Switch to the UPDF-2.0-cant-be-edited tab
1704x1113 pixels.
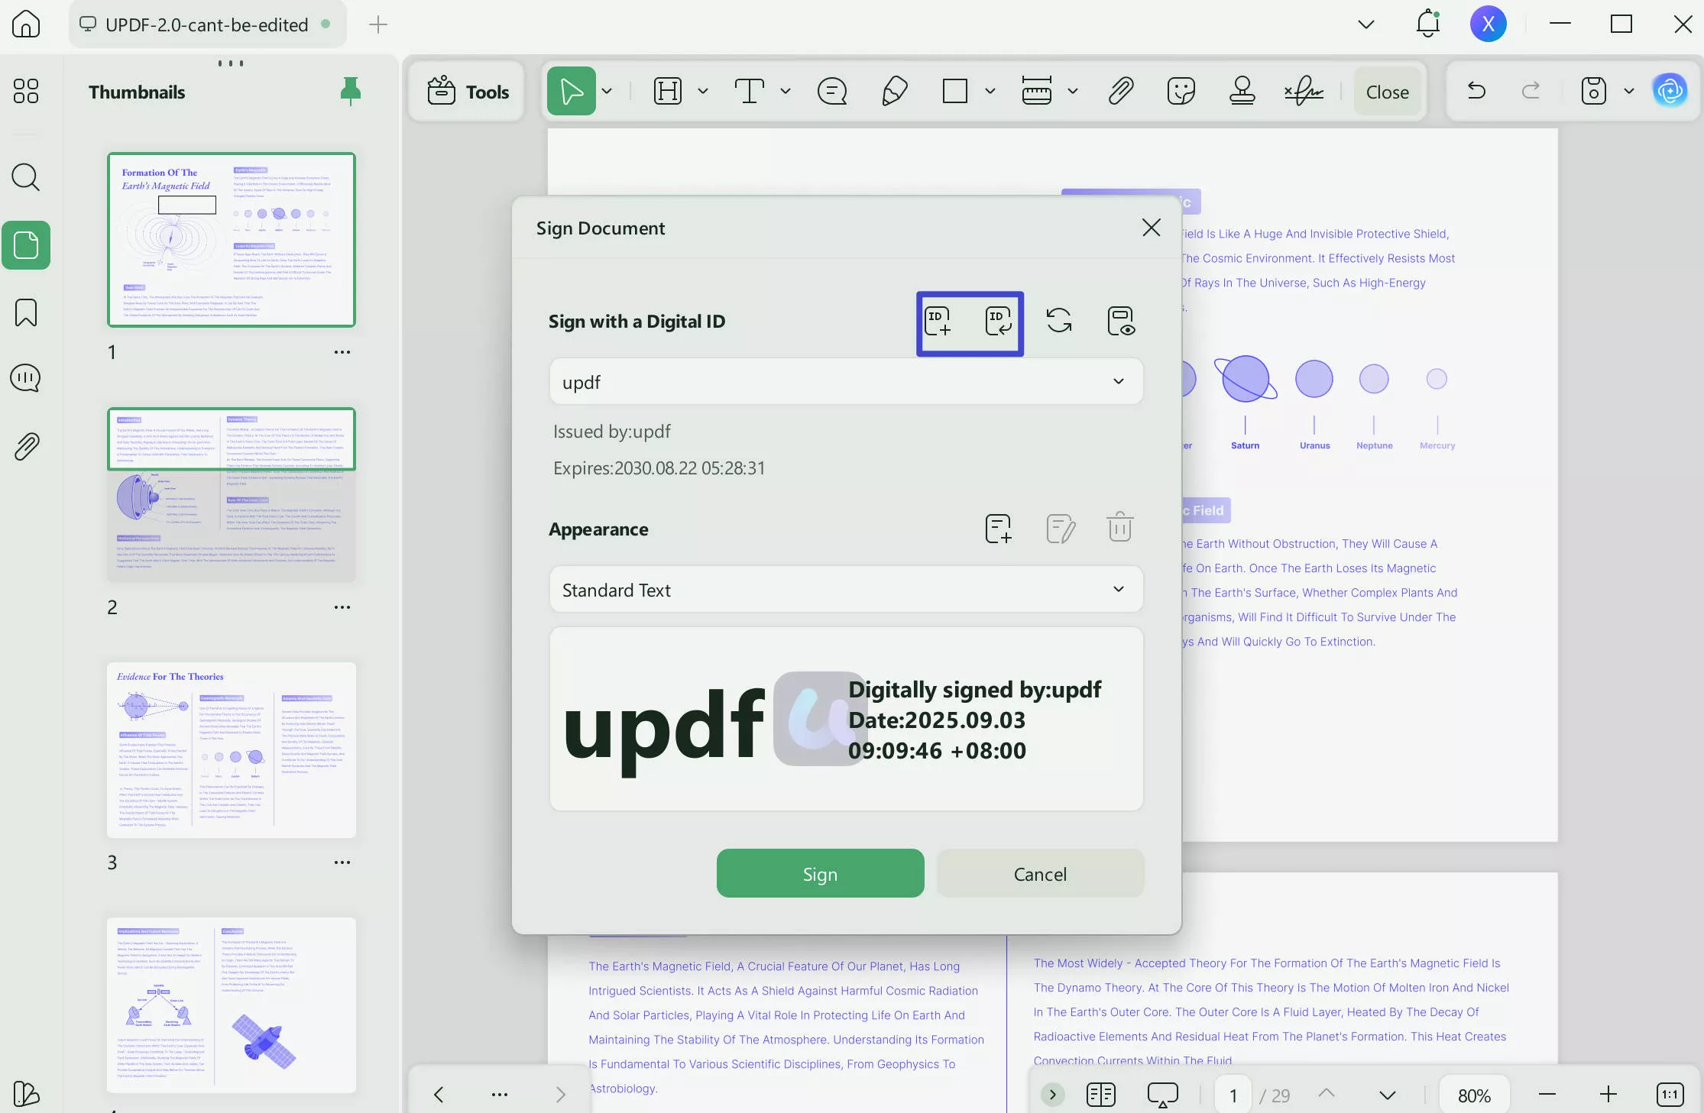point(206,24)
